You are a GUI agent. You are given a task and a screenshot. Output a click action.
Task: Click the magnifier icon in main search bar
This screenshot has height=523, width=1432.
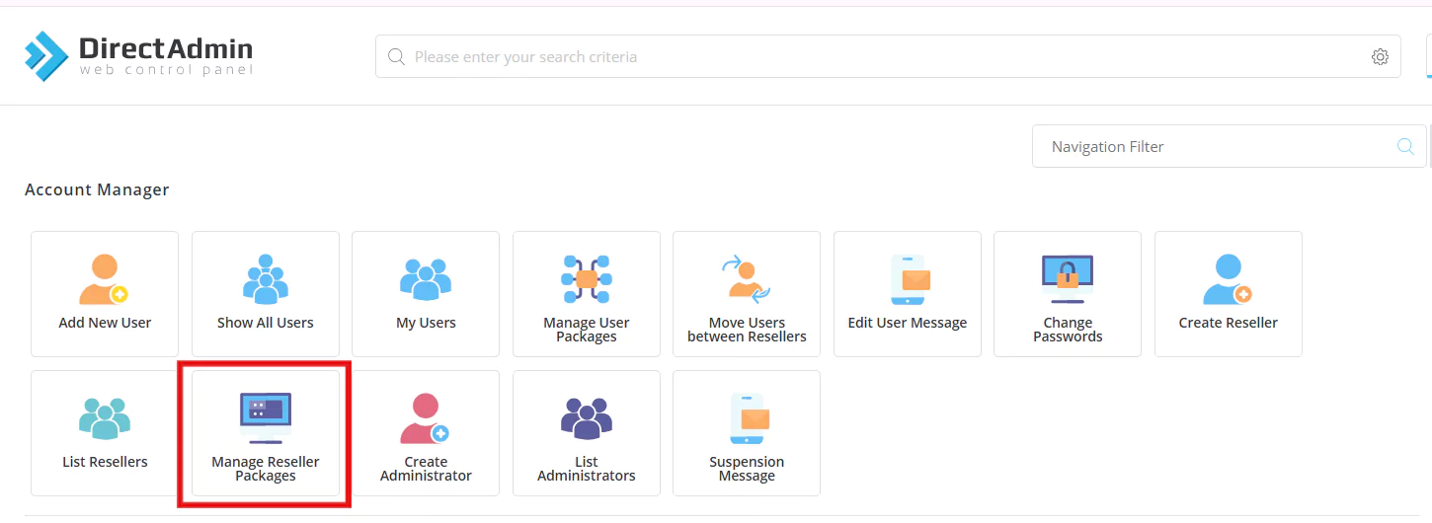tap(396, 57)
